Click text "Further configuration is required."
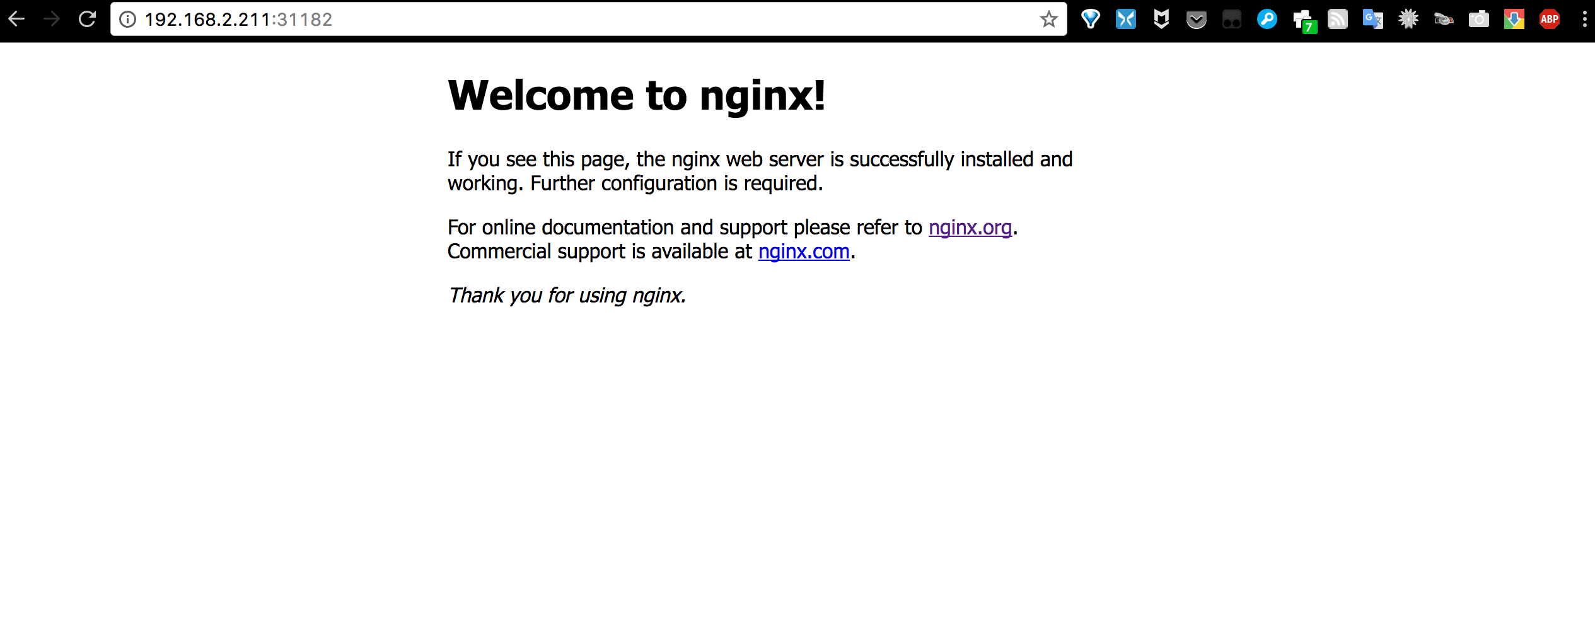1595x639 pixels. pyautogui.click(x=676, y=183)
